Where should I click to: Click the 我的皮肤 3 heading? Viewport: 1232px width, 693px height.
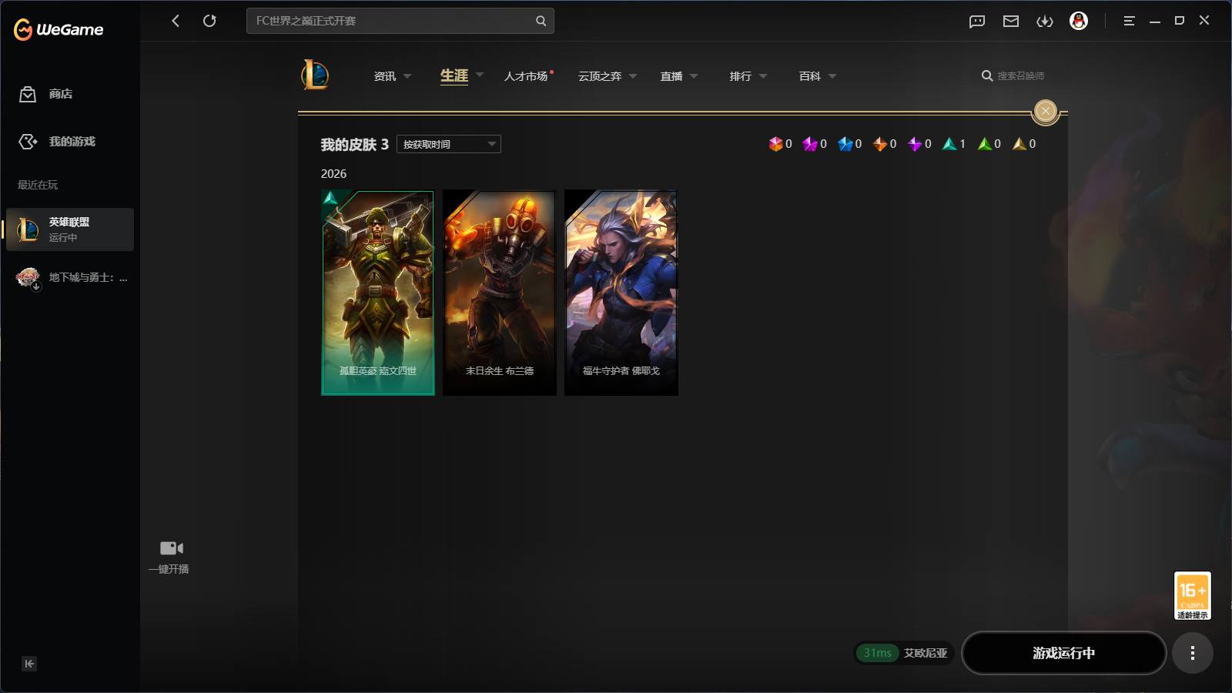[x=354, y=145]
